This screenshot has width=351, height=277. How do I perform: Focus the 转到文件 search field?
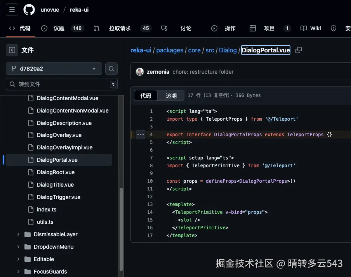(62, 84)
